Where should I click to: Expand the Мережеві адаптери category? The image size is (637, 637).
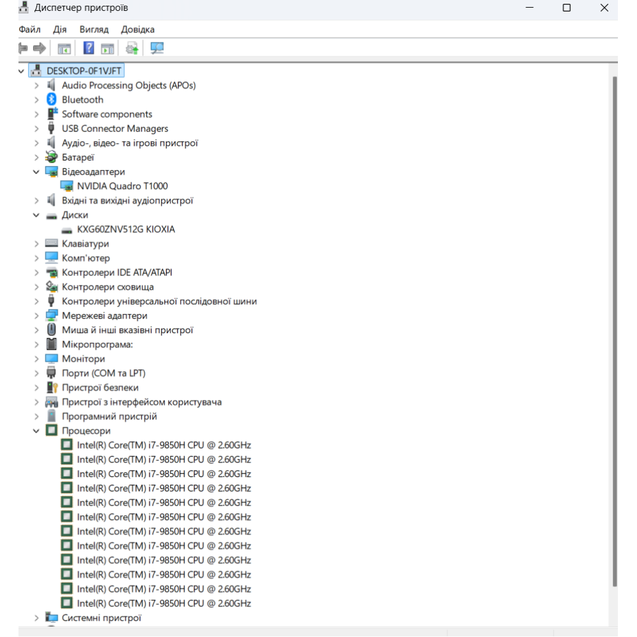click(36, 316)
